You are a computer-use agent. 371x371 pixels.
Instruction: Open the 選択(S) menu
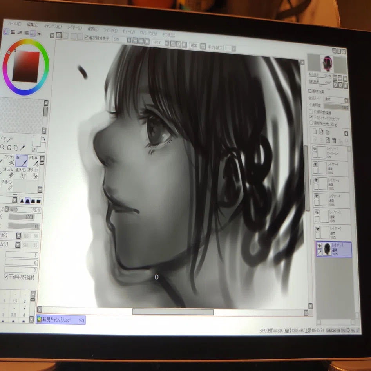[93, 29]
